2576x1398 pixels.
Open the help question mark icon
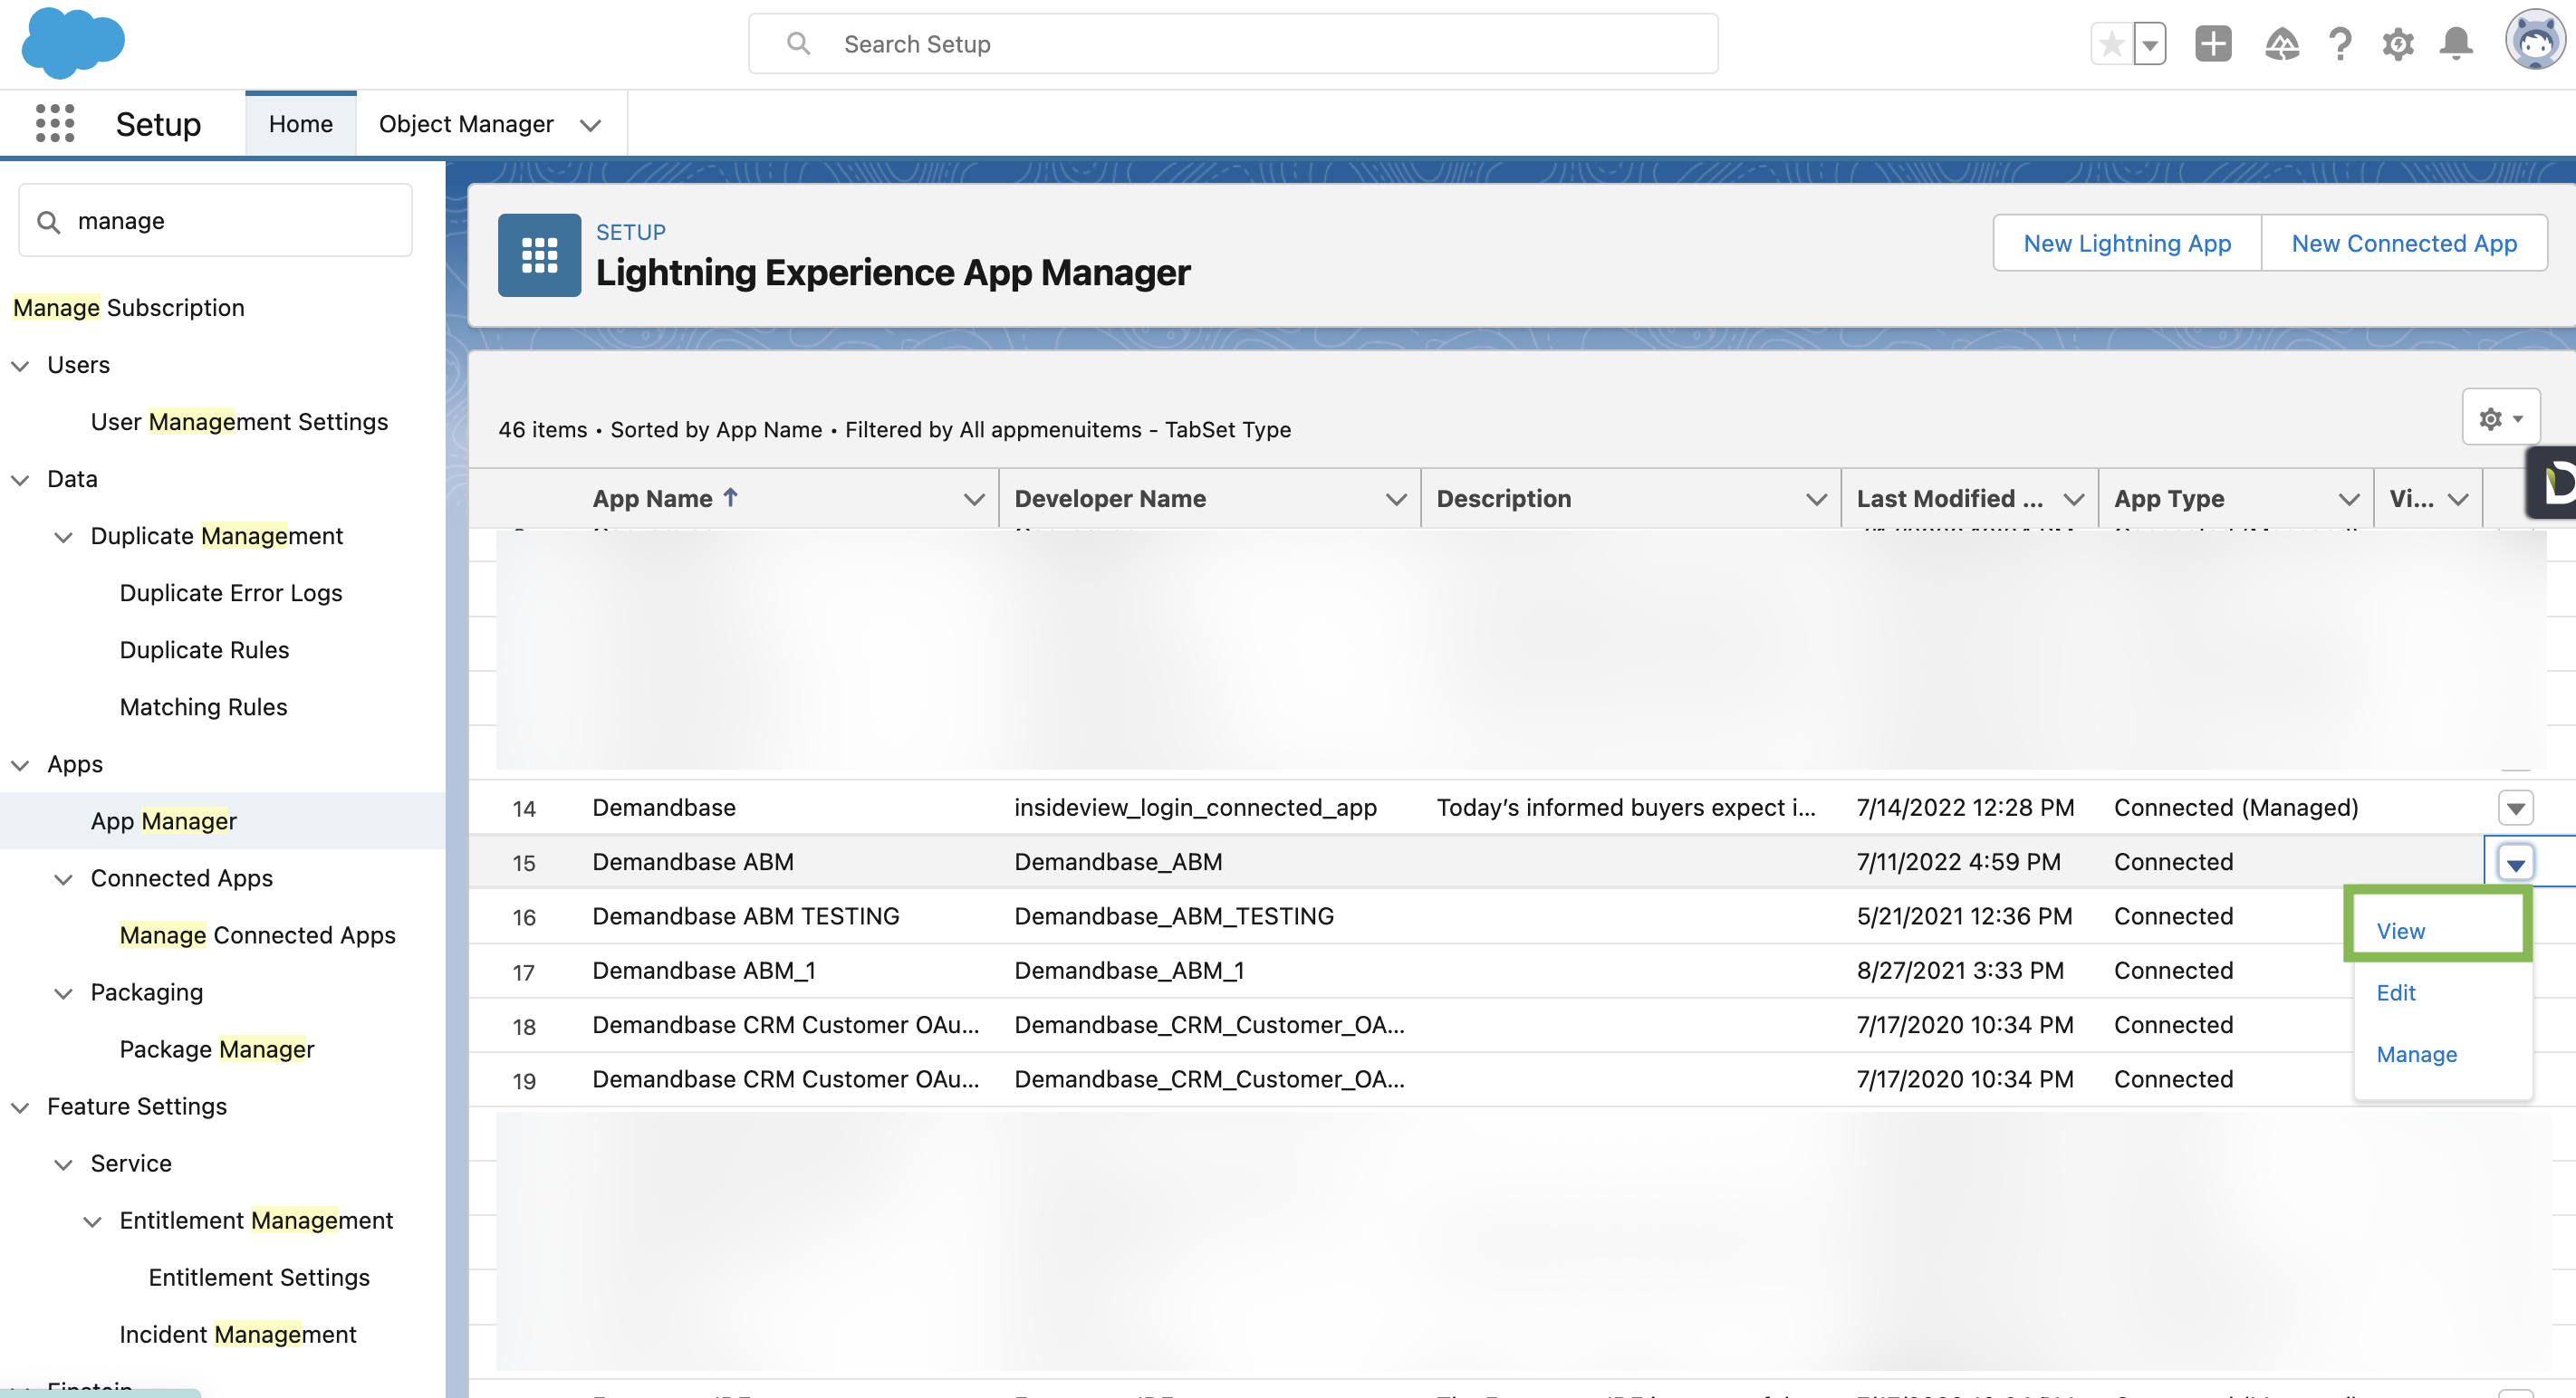[x=2339, y=44]
